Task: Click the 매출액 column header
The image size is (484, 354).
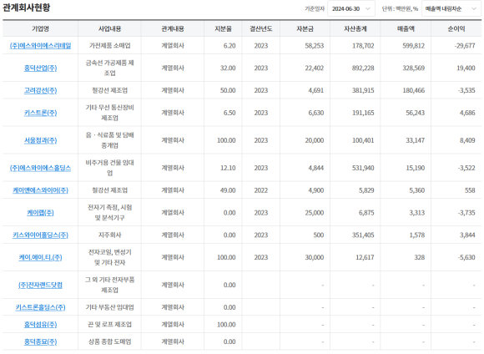Action: tap(406, 28)
